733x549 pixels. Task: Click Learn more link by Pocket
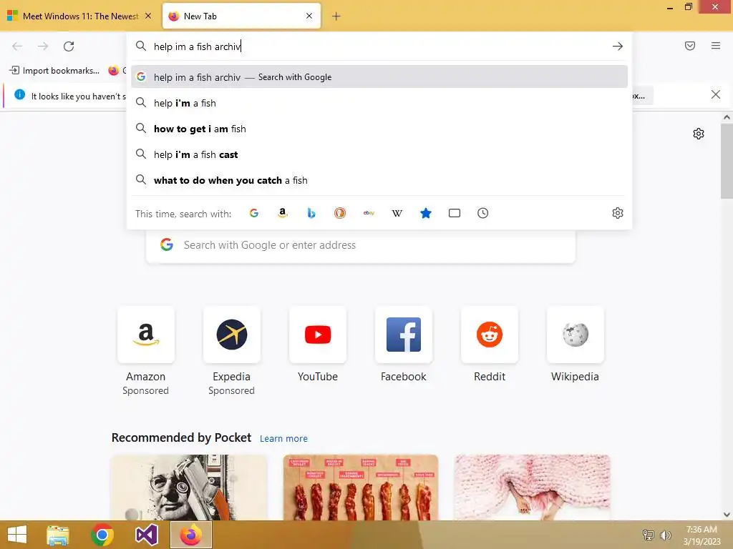(x=283, y=439)
